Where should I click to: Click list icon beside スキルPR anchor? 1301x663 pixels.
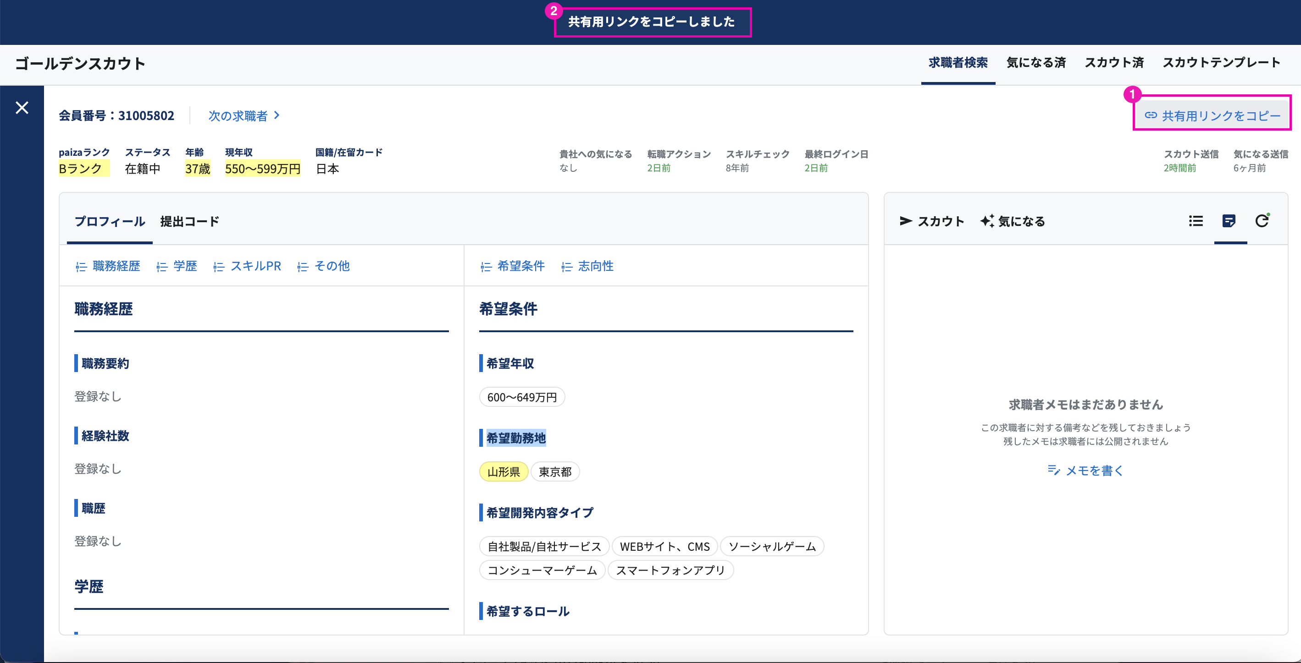coord(219,267)
